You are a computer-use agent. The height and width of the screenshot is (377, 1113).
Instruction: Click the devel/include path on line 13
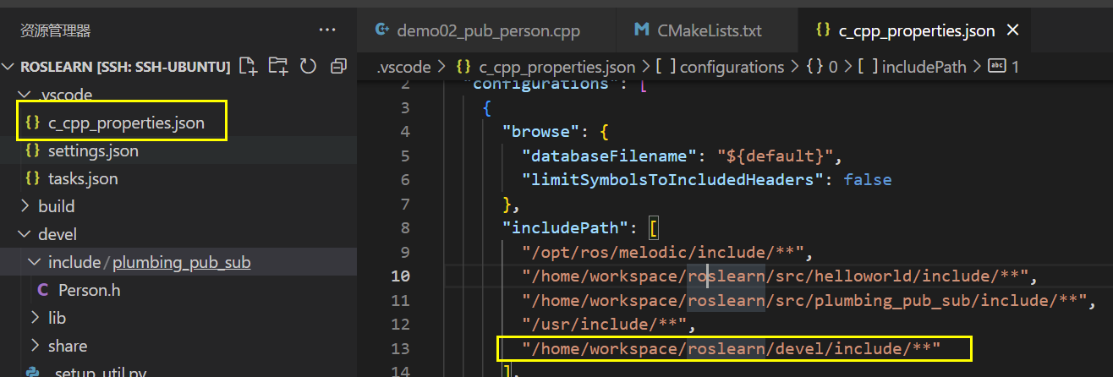coord(732,348)
